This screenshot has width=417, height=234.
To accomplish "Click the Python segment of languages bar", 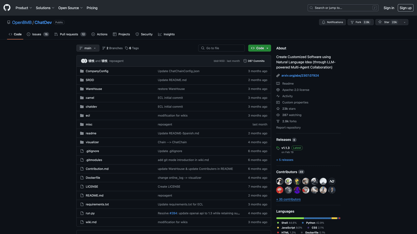I will coord(318,218).
